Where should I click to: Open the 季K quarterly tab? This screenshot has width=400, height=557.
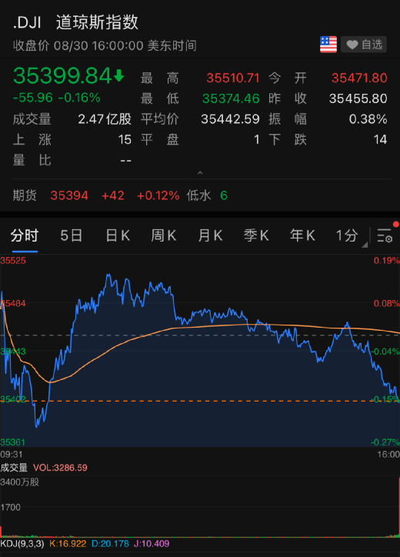(256, 235)
